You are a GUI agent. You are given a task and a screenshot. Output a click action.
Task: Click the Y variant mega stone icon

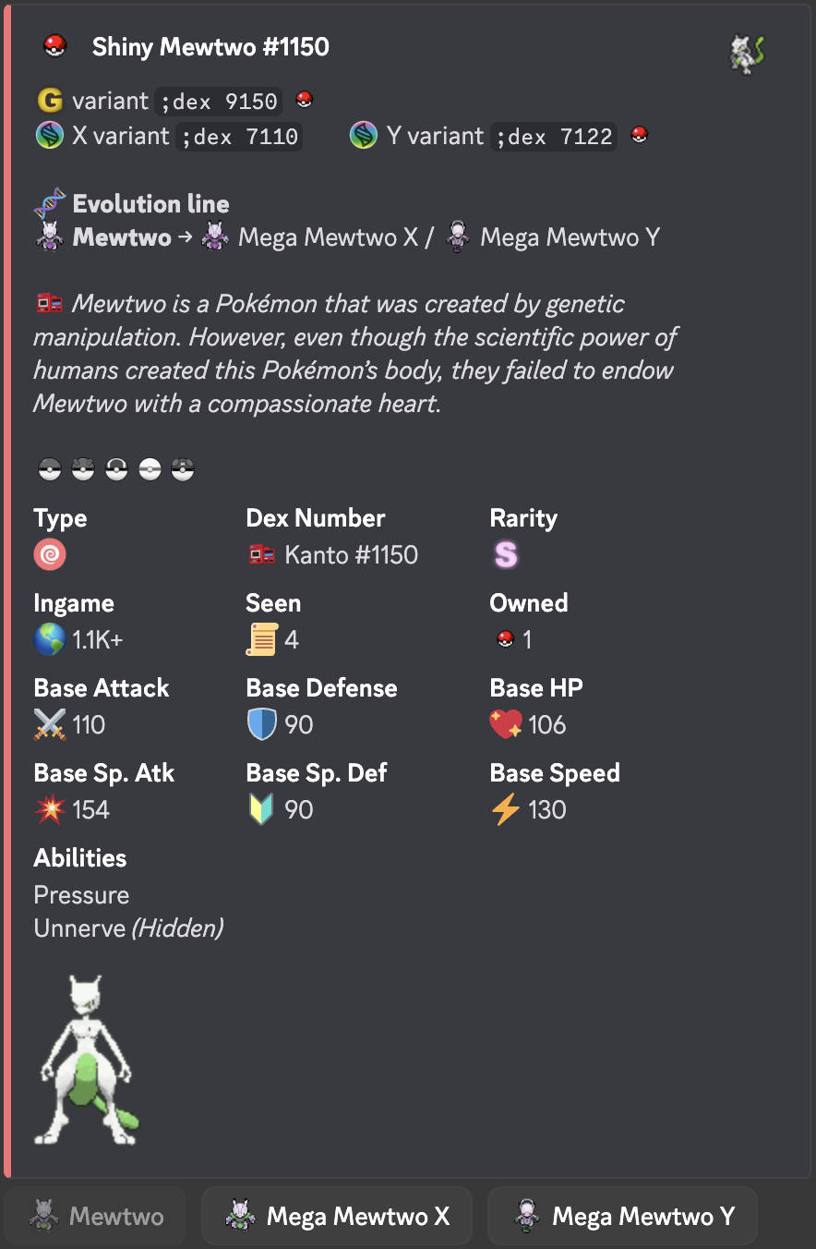pos(364,137)
